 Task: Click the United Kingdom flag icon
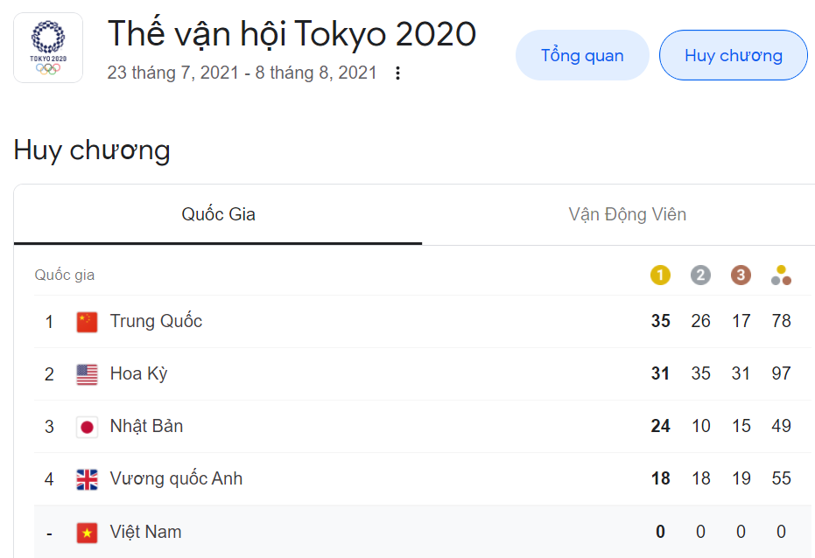[x=87, y=479]
